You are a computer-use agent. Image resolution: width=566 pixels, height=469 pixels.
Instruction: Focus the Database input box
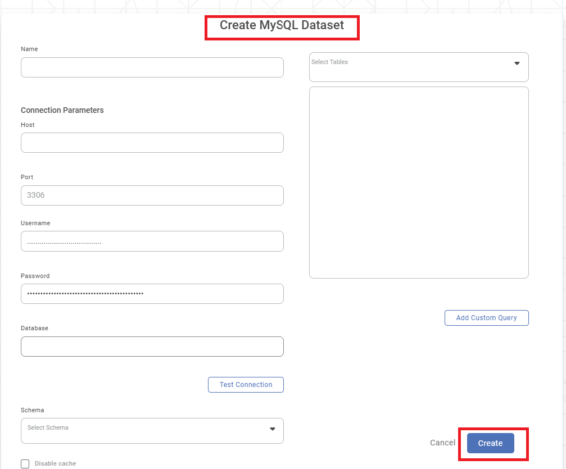point(152,347)
